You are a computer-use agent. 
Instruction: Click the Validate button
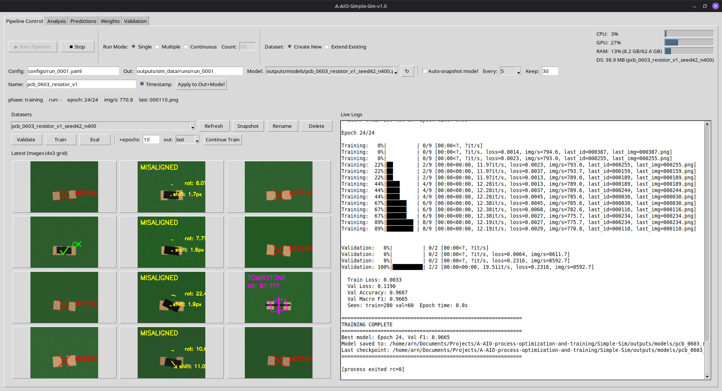[x=26, y=139]
